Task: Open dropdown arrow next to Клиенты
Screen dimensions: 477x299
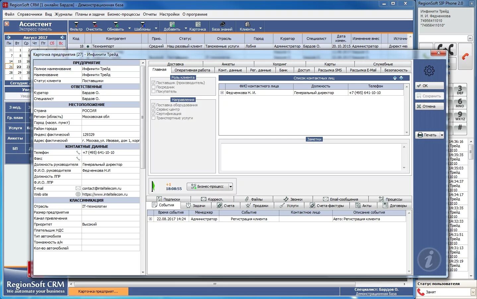Action: 260,29
